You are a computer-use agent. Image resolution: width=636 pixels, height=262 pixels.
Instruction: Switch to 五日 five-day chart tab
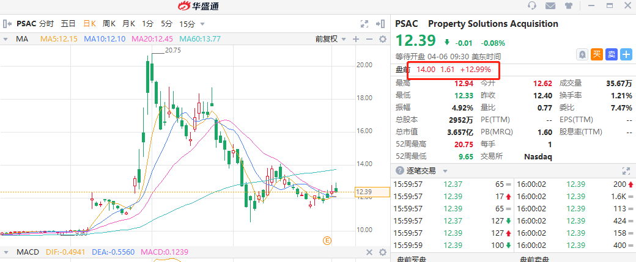68,24
